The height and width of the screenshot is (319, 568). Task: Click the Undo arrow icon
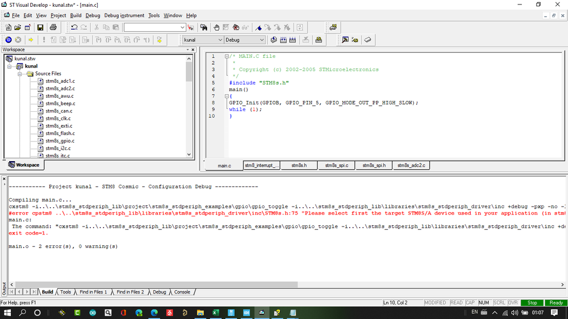[74, 27]
